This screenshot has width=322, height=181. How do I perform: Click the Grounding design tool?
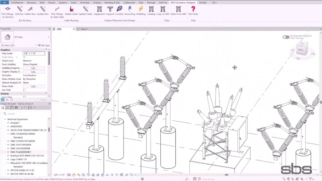130,13
